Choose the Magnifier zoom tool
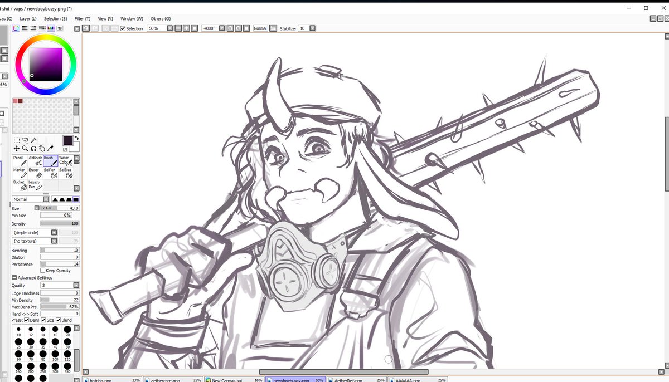Image resolution: width=669 pixels, height=382 pixels. point(25,149)
